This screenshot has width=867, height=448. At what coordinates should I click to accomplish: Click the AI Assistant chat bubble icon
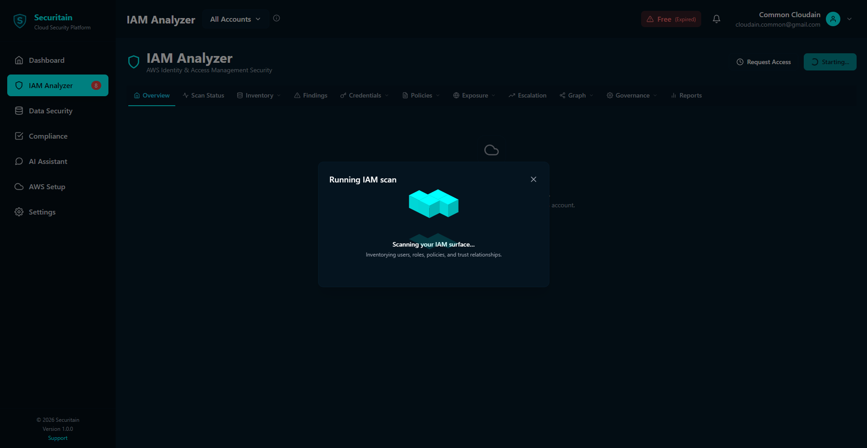(19, 161)
